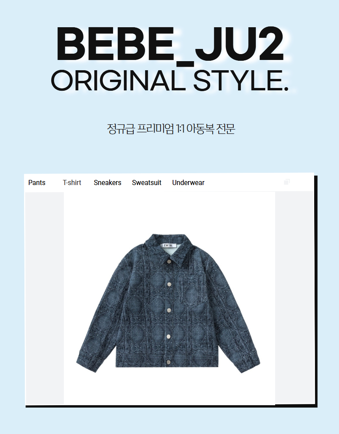This screenshot has width=339, height=434.
Task: Open the Sweatsuit category tab
Action: pyautogui.click(x=147, y=183)
